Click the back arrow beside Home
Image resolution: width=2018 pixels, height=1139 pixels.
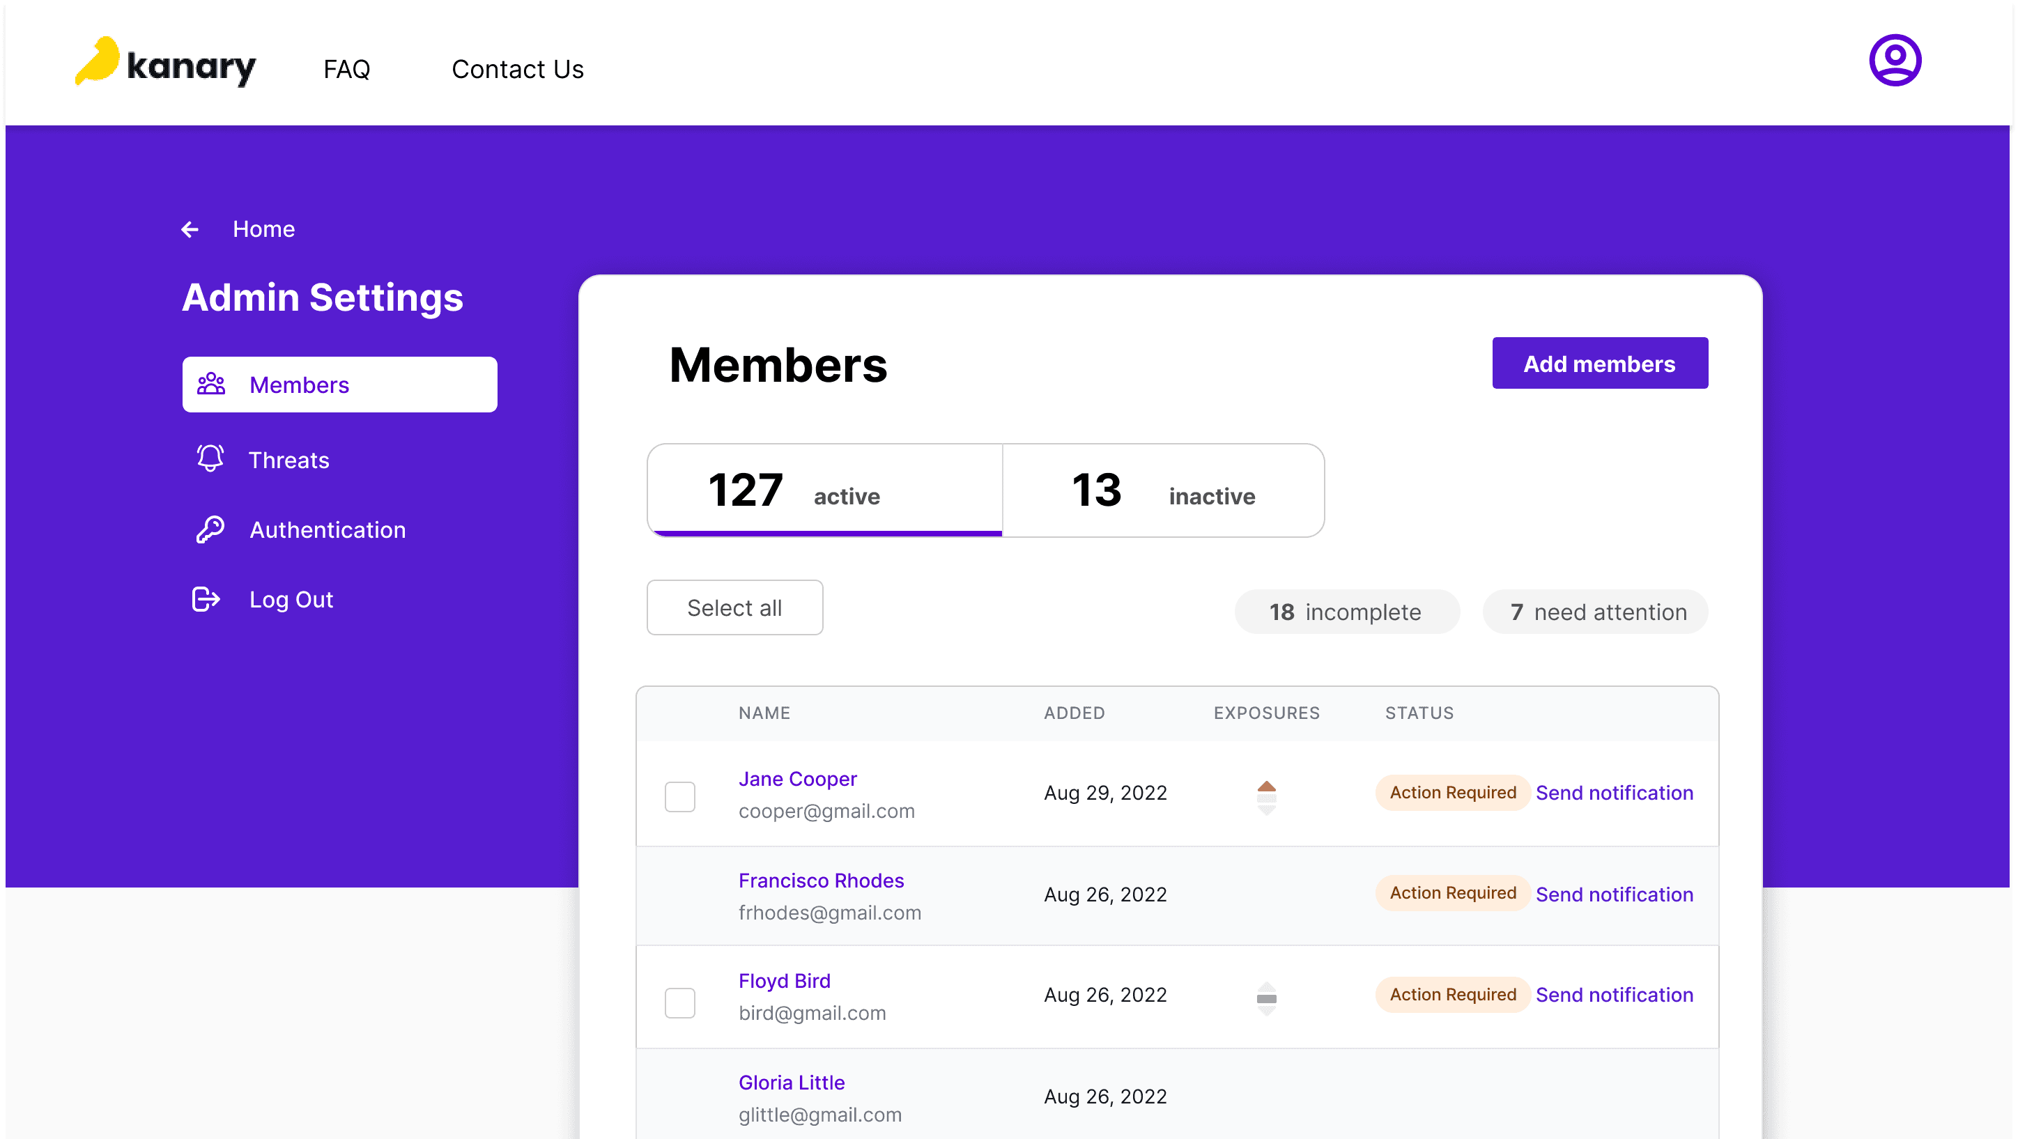tap(190, 229)
